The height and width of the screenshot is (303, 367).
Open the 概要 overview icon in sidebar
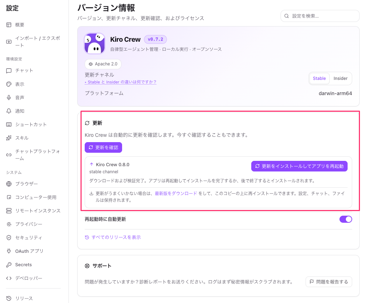[x=9, y=25]
